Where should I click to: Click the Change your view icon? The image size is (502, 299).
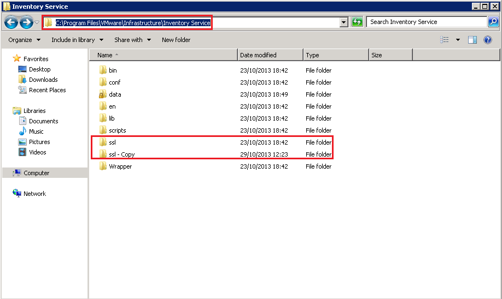tap(445, 40)
